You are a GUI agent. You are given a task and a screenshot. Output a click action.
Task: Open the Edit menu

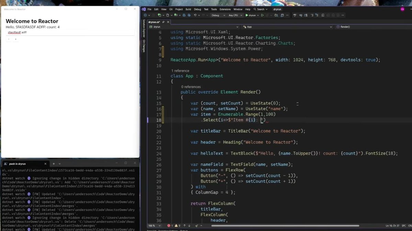[x=156, y=9]
